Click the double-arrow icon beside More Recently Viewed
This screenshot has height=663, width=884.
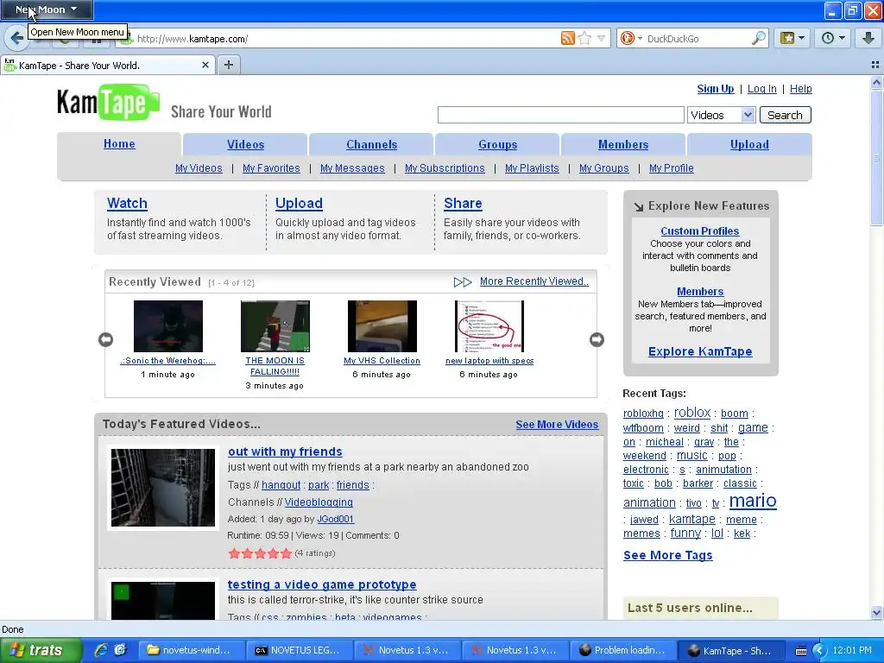click(x=463, y=282)
